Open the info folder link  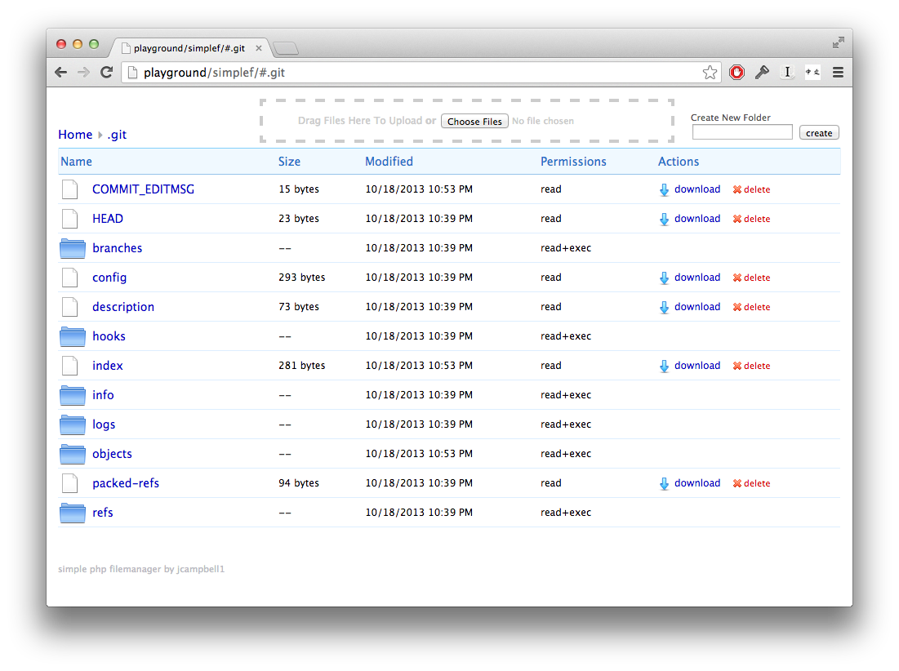click(x=103, y=395)
